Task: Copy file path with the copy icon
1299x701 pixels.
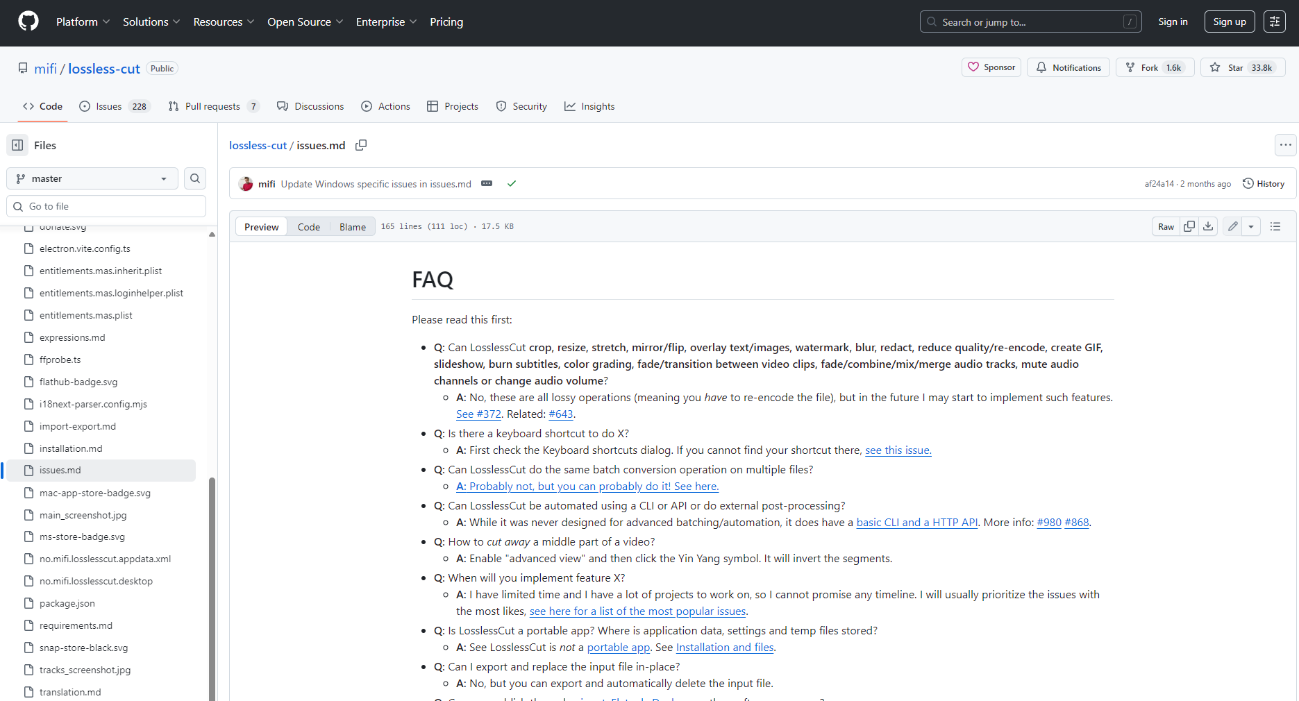Action: point(361,145)
